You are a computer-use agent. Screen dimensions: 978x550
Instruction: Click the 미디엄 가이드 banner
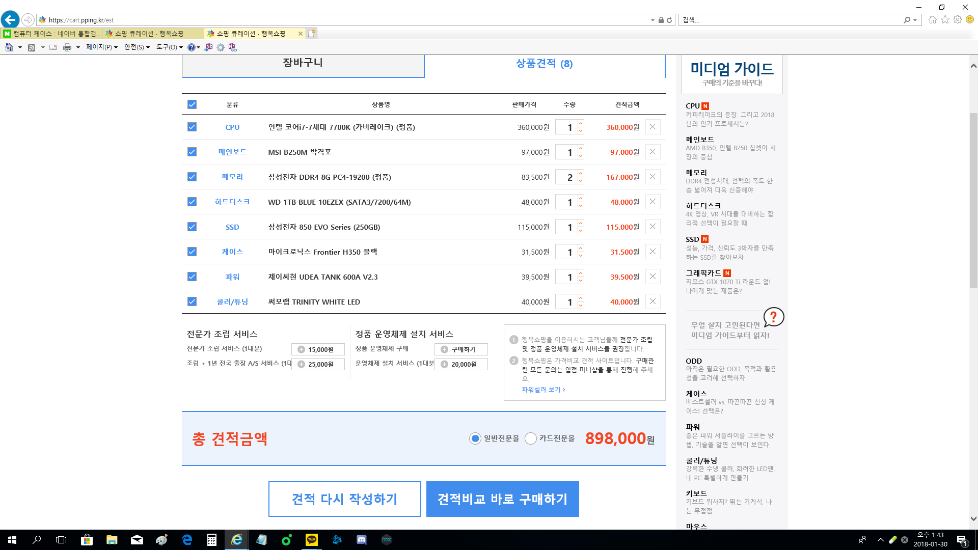click(732, 74)
